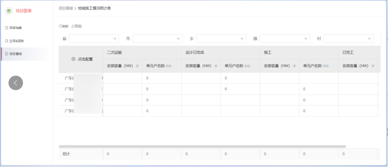The height and width of the screenshot is (167, 388).
Task: Open 项目档案 in the sidebar menu
Action: tap(15, 28)
